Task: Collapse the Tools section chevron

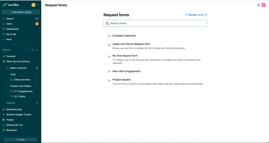Action: click(8, 74)
